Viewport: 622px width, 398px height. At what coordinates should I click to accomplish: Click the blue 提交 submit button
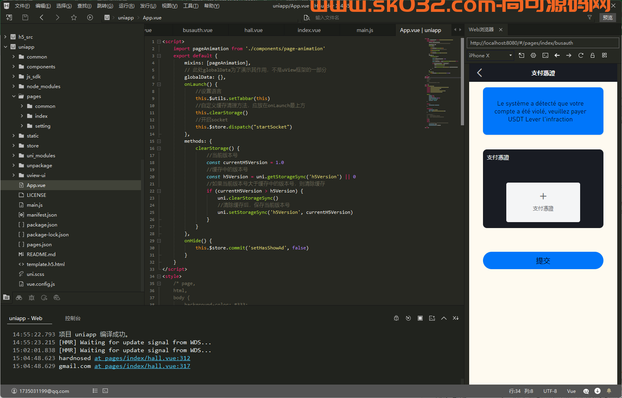pos(543,260)
